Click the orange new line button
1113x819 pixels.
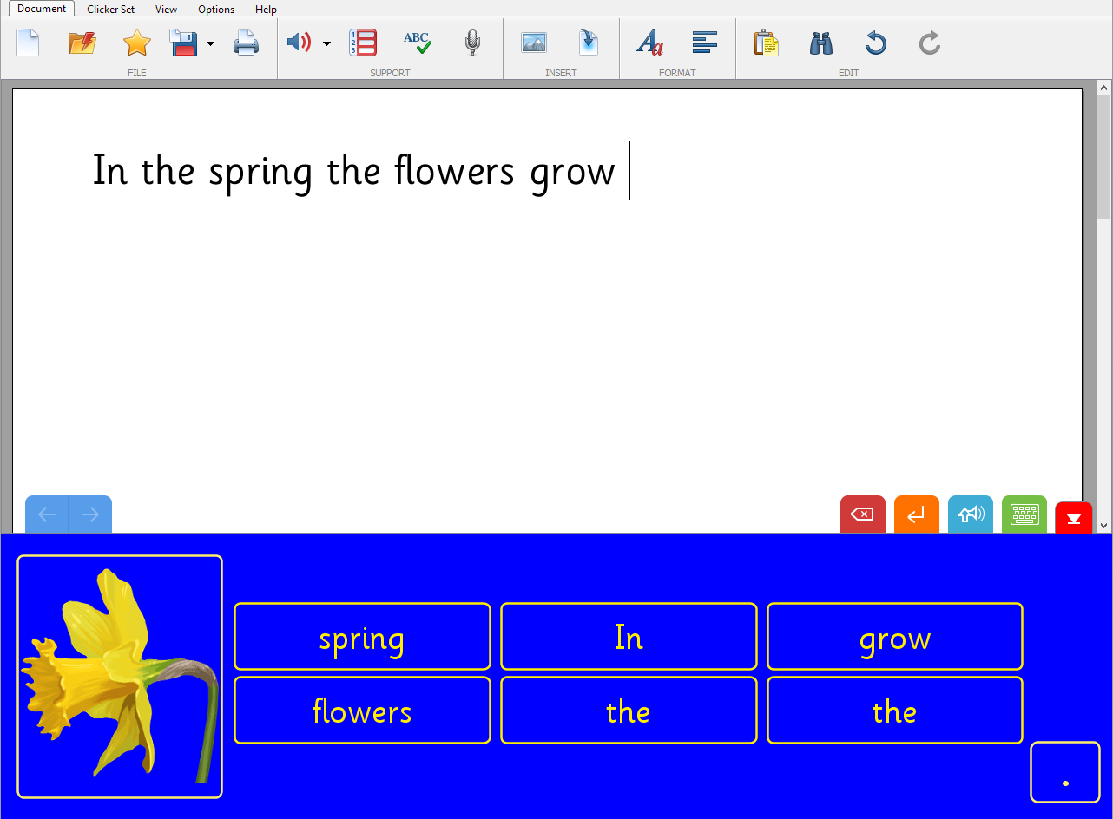917,514
